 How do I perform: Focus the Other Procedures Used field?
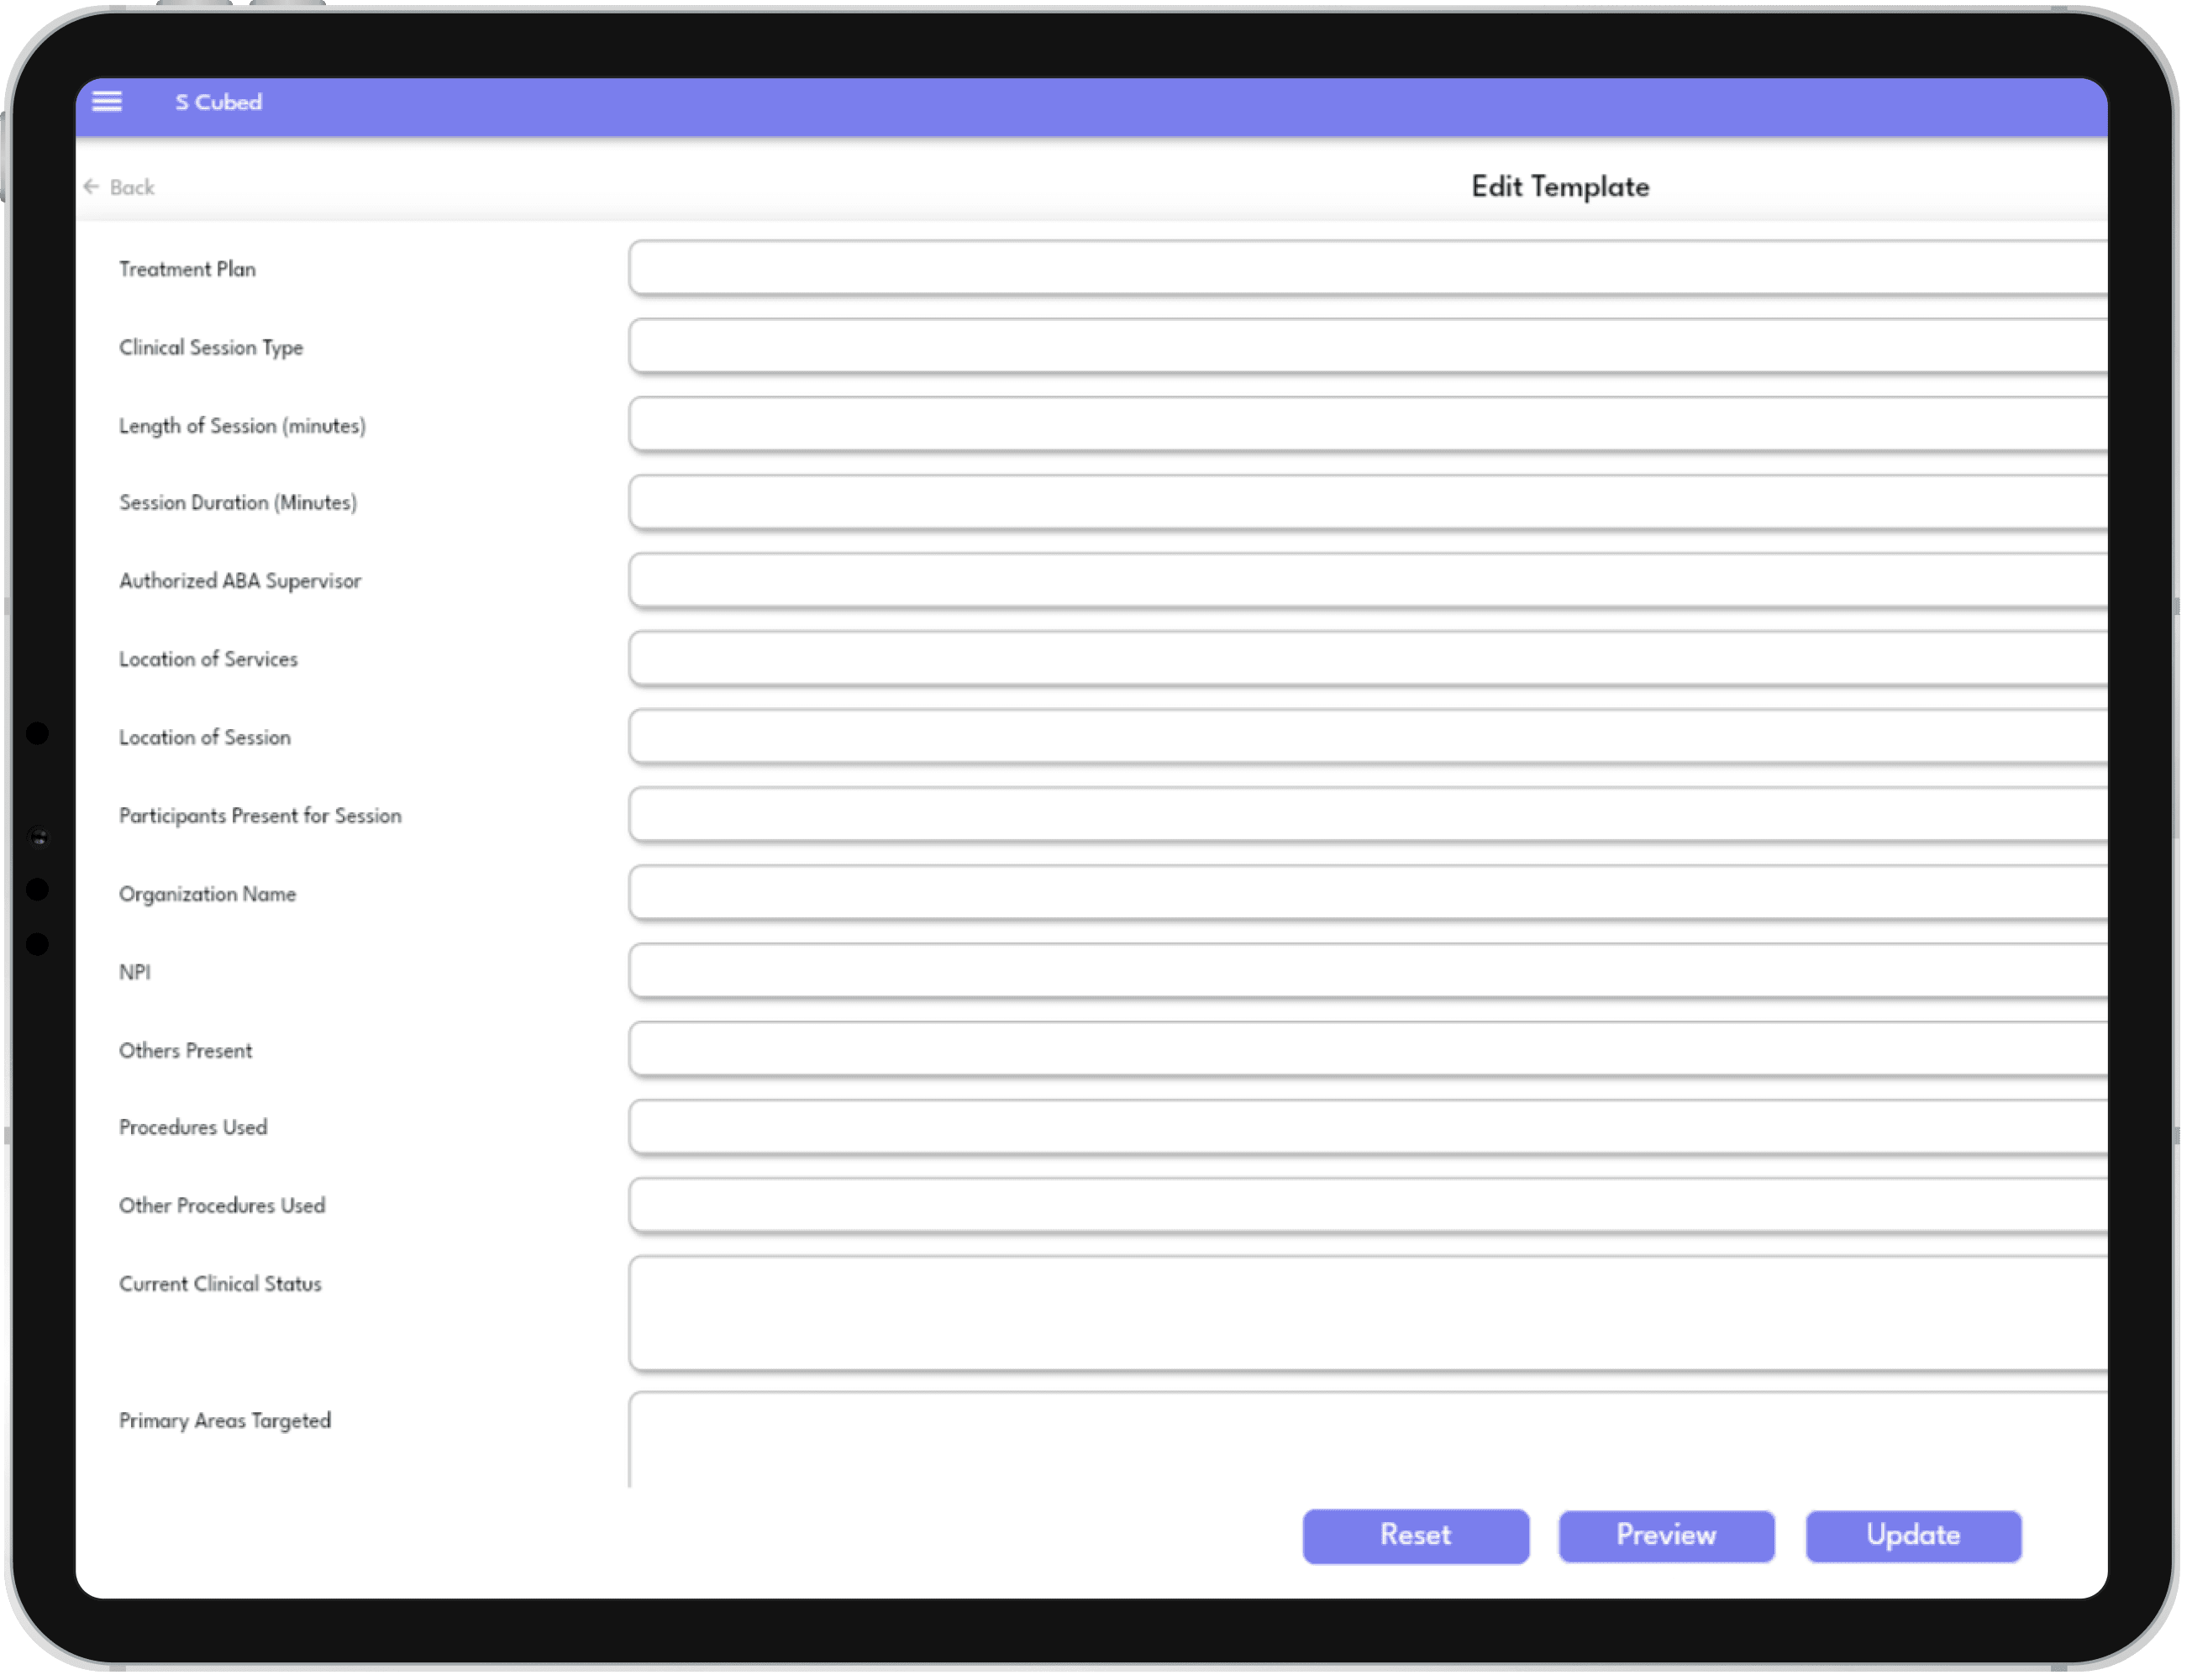(x=1366, y=1205)
